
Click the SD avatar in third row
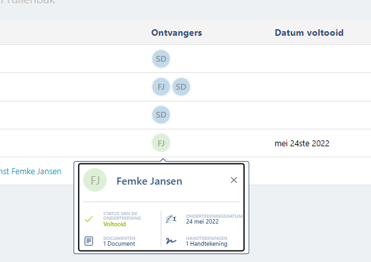pyautogui.click(x=161, y=115)
